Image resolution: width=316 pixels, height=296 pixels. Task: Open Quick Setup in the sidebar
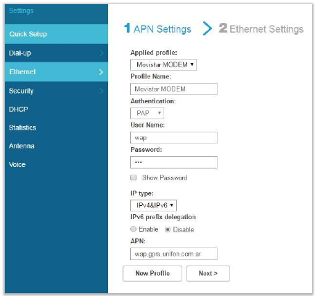pyautogui.click(x=56, y=34)
